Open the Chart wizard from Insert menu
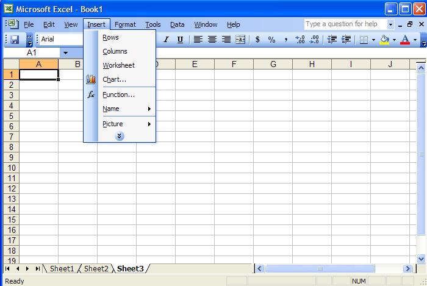This screenshot has width=427, height=286. [x=114, y=79]
